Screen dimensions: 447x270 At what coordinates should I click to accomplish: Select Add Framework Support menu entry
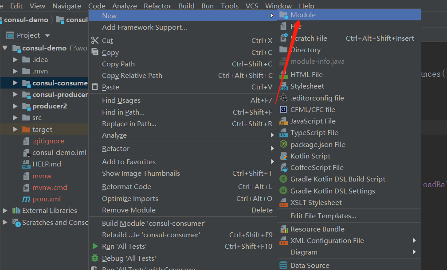click(x=145, y=27)
